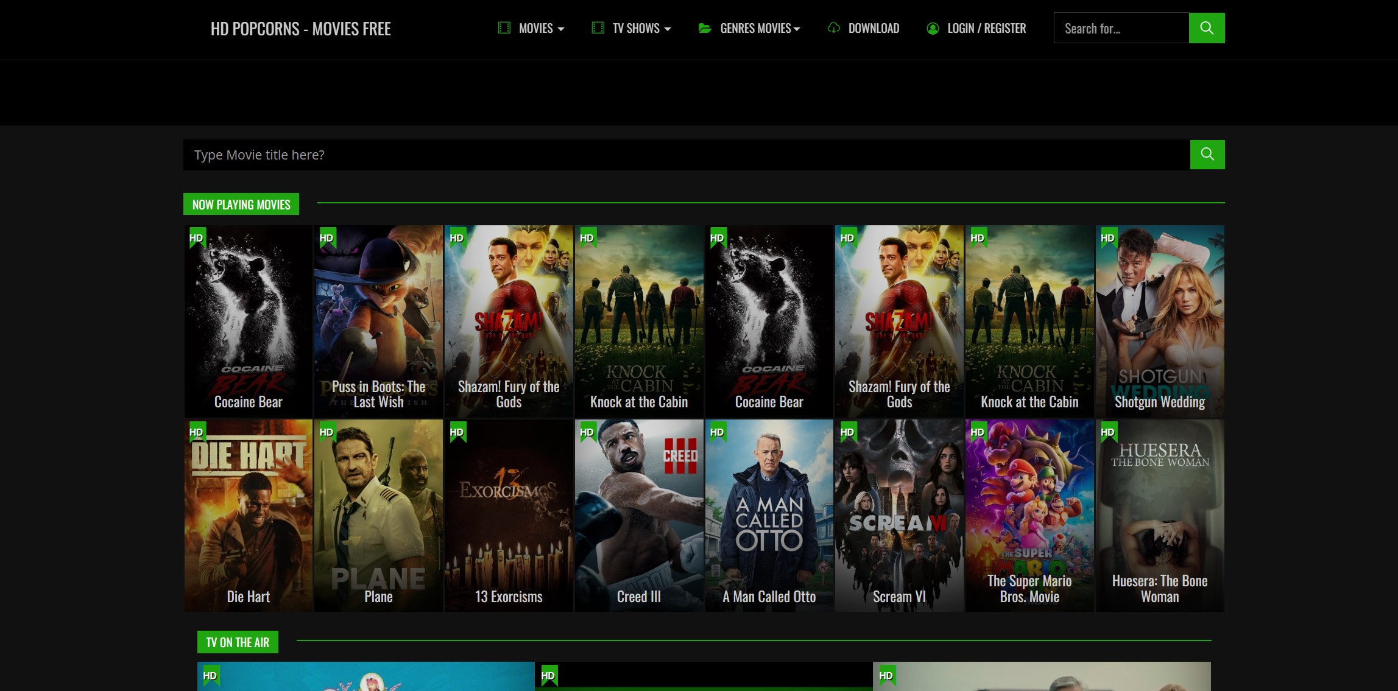
Task: Focus the Type Movie title here field
Action: (x=687, y=155)
